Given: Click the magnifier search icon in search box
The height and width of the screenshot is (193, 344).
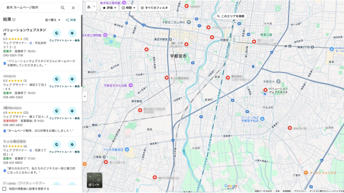Looking at the screenshot, I should point(63,8).
